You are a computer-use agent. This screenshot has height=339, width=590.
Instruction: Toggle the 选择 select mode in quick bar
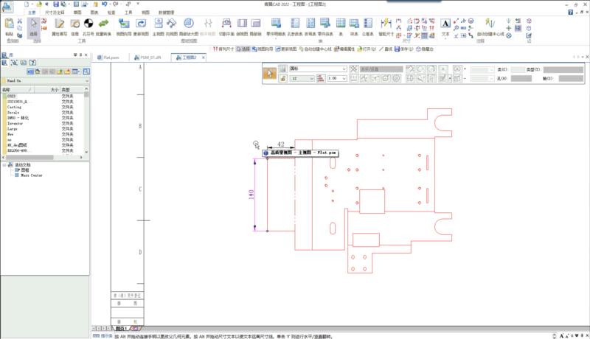tap(243, 49)
